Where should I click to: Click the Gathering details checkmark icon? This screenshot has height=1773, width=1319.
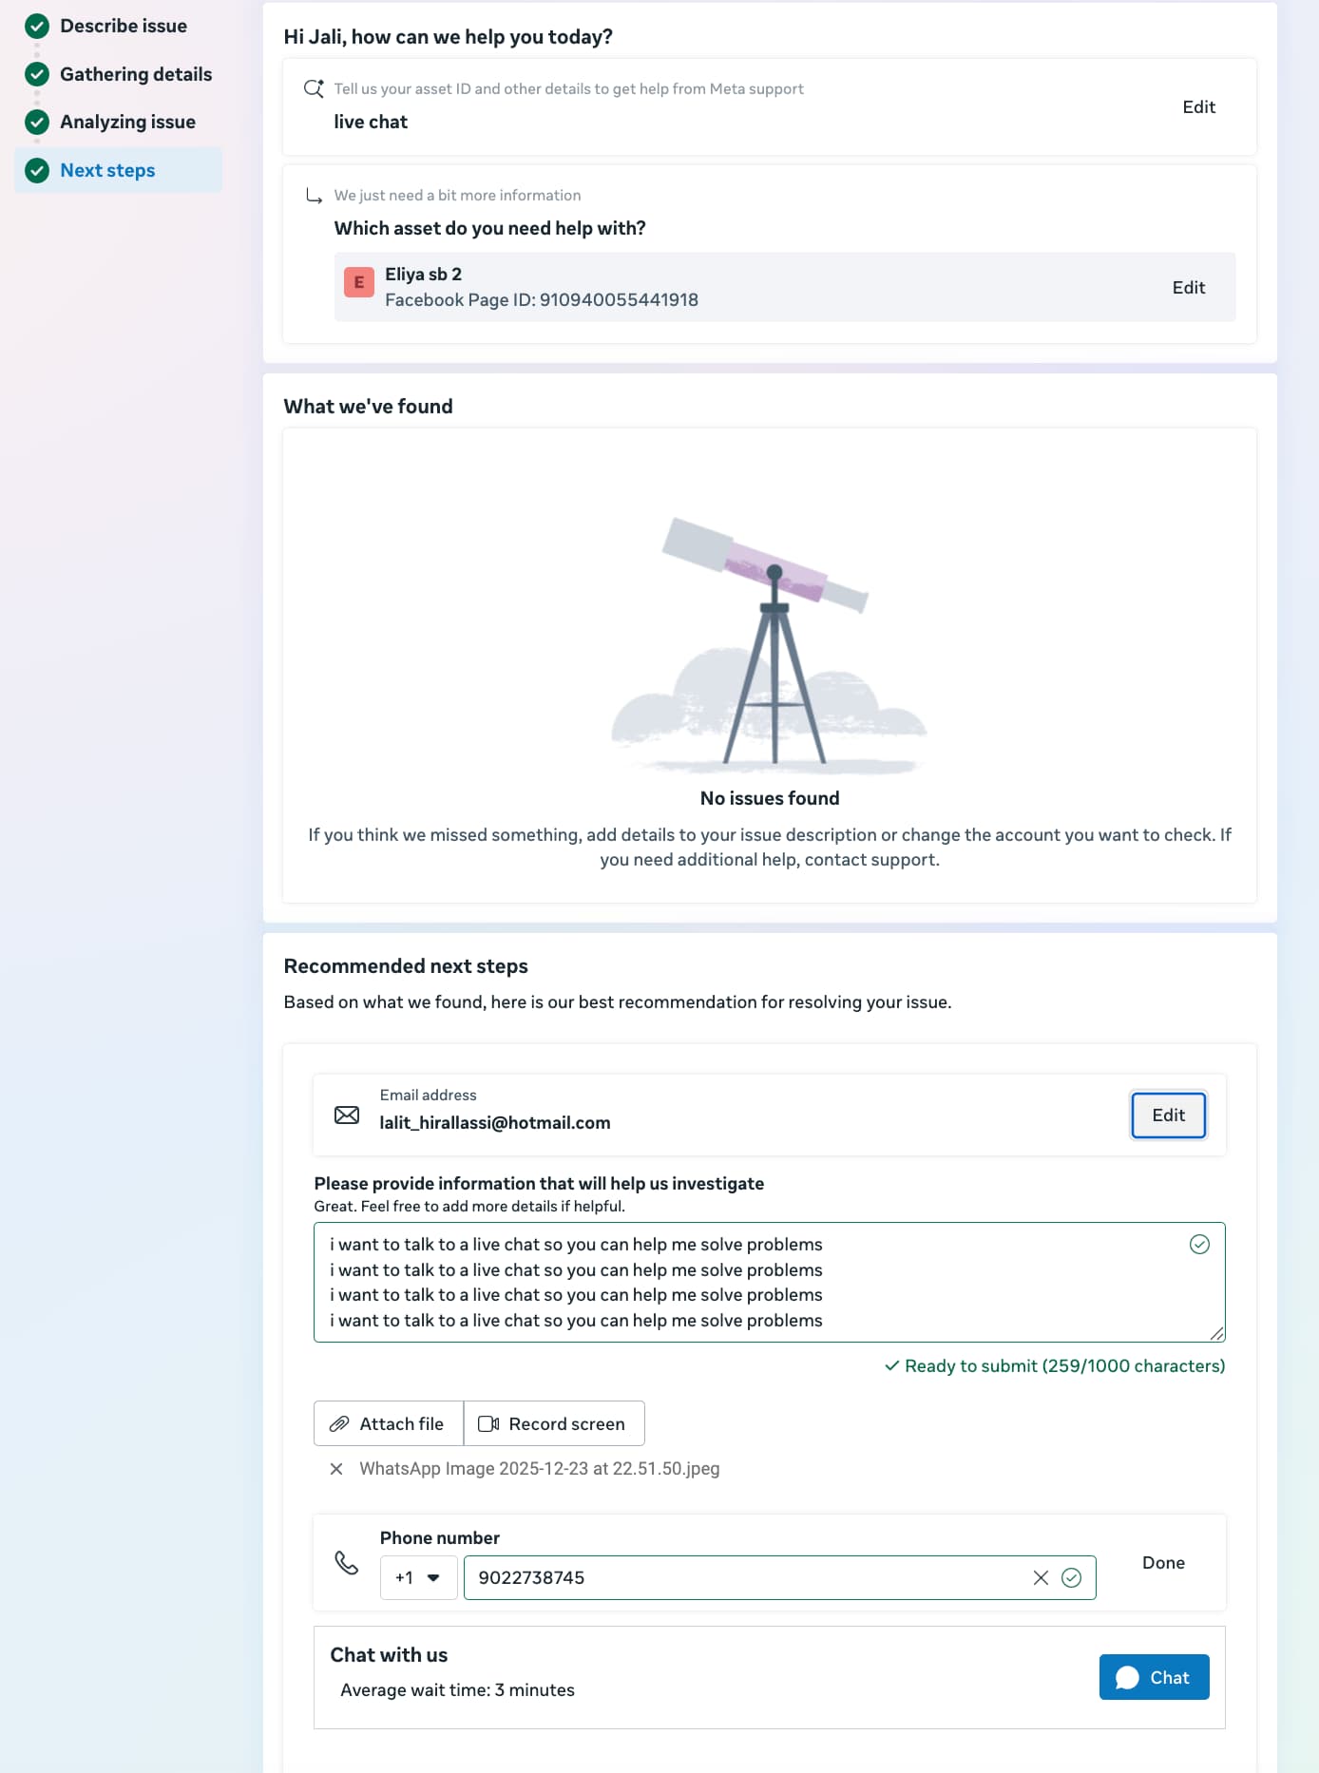click(x=37, y=74)
